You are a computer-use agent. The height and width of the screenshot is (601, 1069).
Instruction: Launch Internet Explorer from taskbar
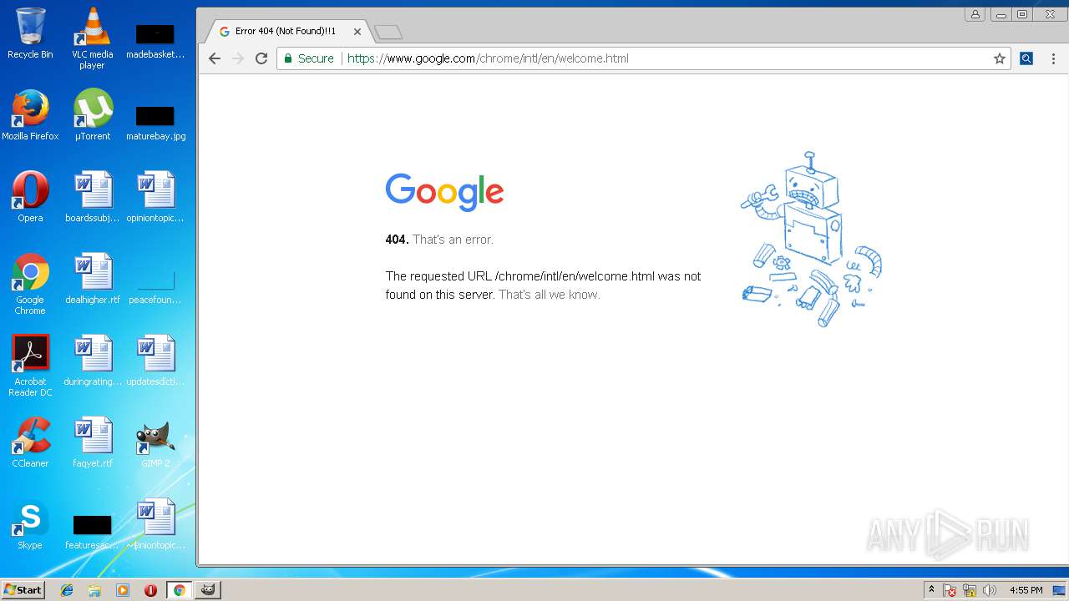67,590
